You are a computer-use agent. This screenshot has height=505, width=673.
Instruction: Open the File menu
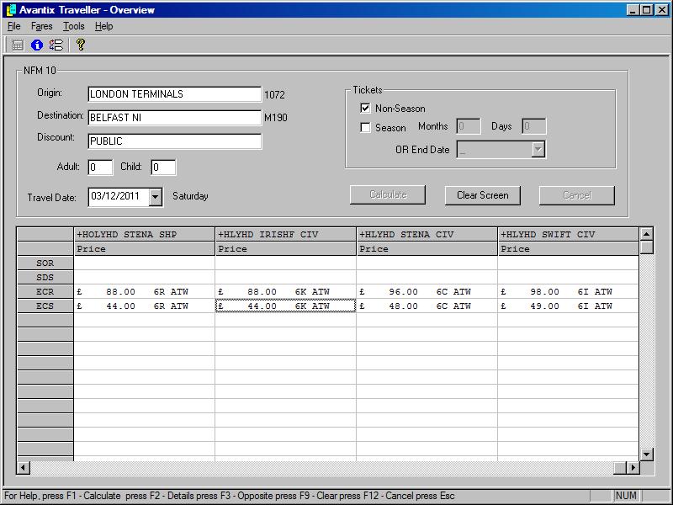tap(14, 26)
